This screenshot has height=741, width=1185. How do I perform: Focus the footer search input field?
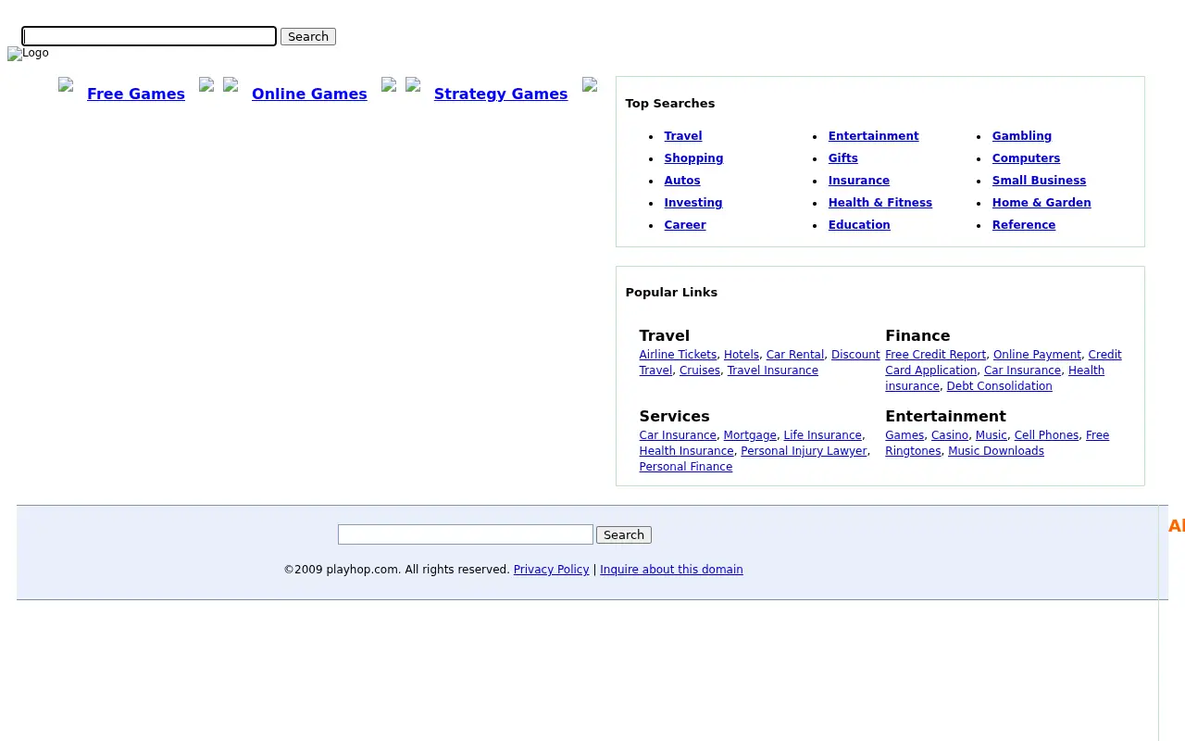(x=466, y=534)
